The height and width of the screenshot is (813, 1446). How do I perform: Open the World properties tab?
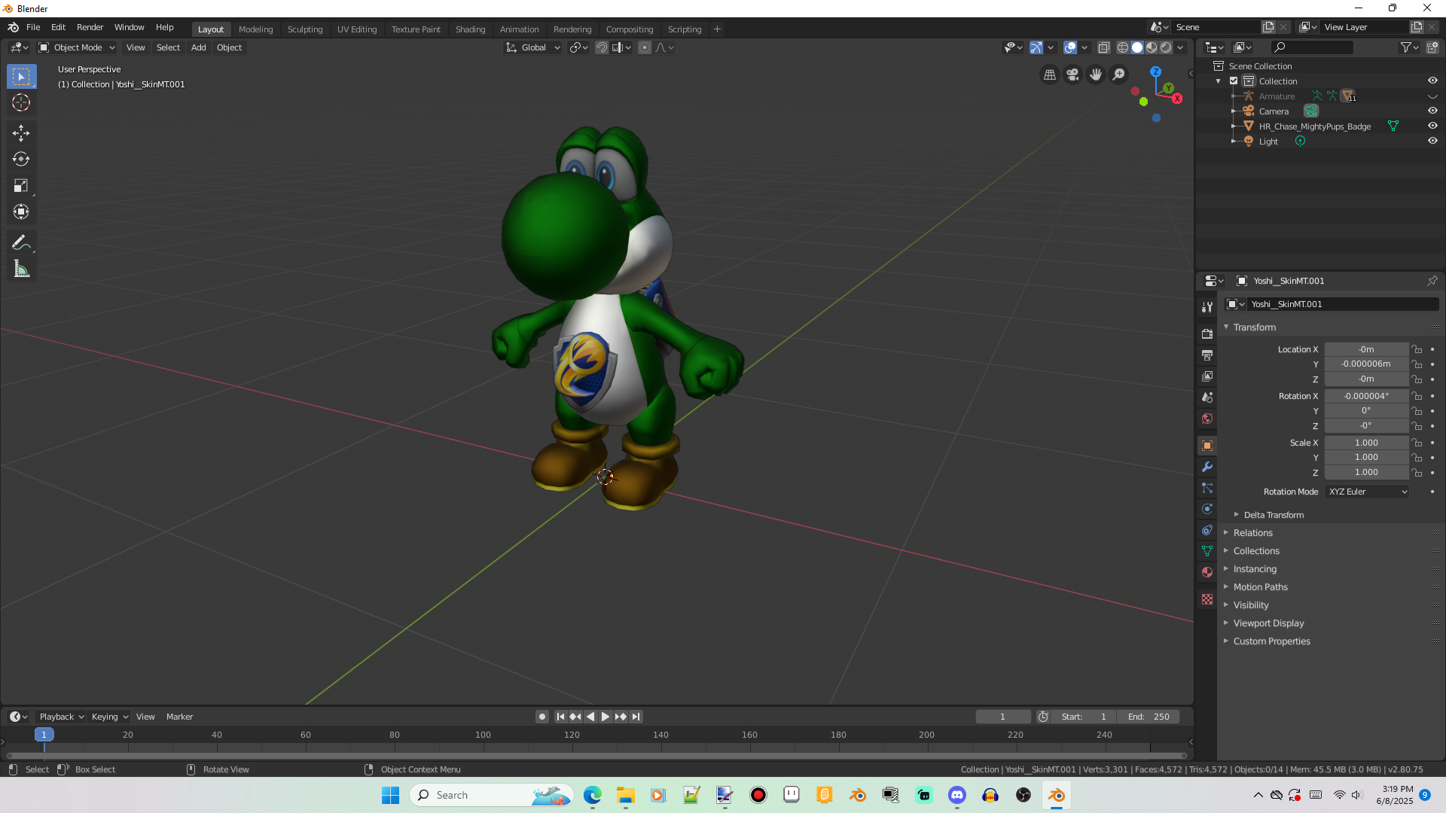click(x=1207, y=419)
